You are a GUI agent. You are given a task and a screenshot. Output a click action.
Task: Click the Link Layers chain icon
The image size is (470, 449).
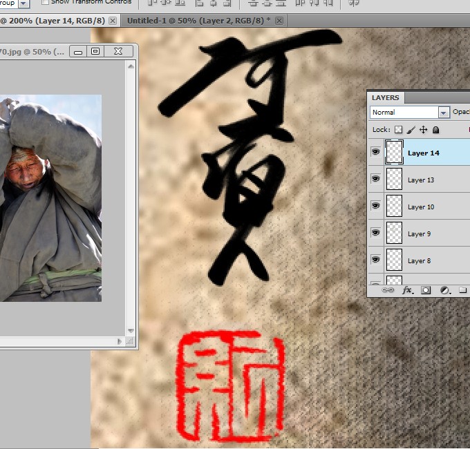[x=388, y=290]
